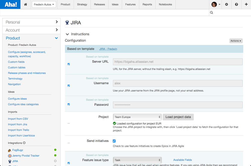Collapse the Product settings section
The height and width of the screenshot is (166, 251).
click(31, 38)
